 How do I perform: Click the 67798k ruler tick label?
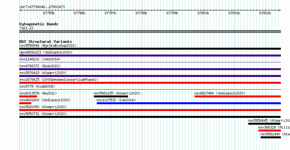[141, 13]
